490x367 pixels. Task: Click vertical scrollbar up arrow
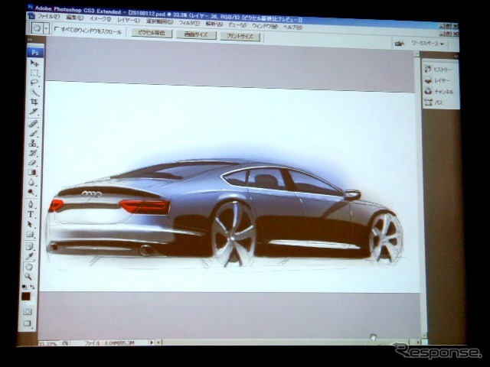(416, 54)
